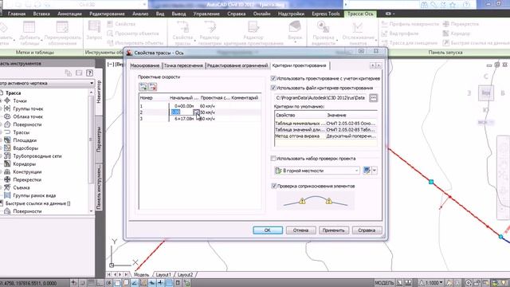Image resolution: width=510 pixels, height=287 pixels.
Task: Click the Точки icon in the tree
Action: (x=7, y=100)
